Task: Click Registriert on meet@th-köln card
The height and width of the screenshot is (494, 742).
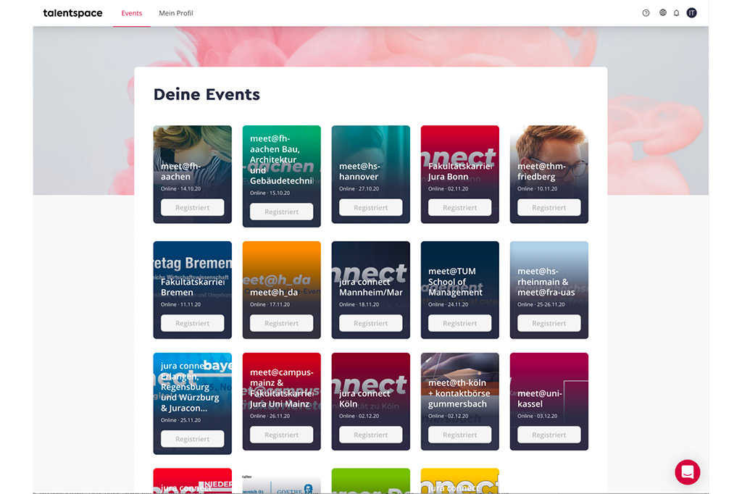Action: (x=459, y=435)
